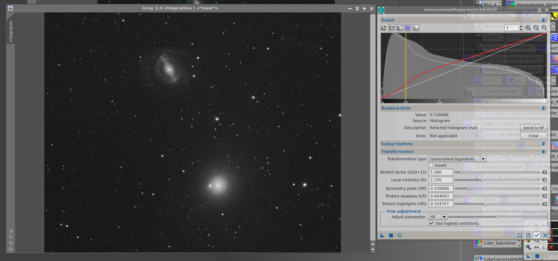Select the integration vertical tab

[x=11, y=32]
